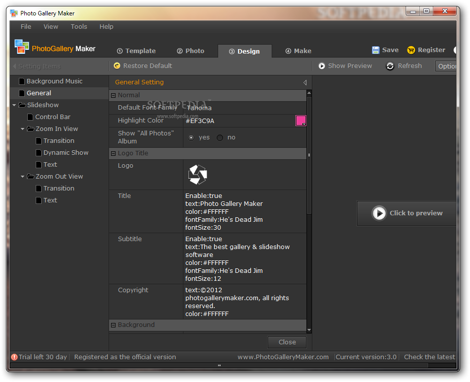The image size is (470, 382).
Task: Open the File menu
Action: (x=26, y=27)
